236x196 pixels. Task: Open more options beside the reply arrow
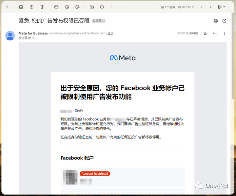pos(224,33)
